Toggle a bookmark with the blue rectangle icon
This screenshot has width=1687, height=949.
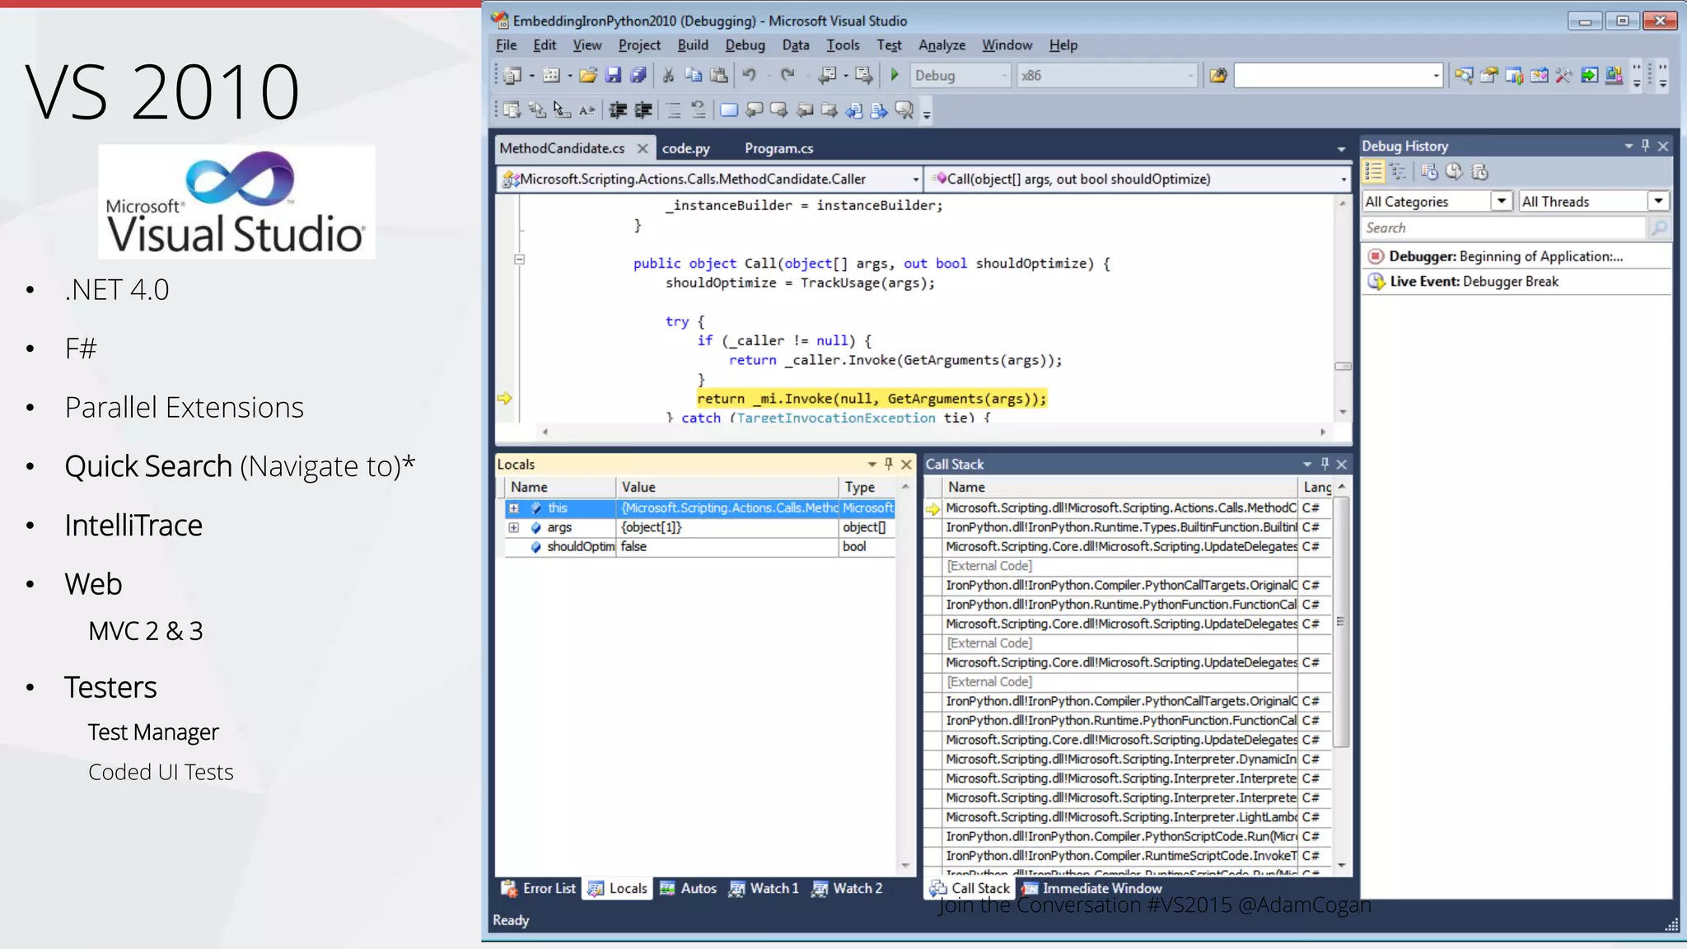click(x=729, y=110)
